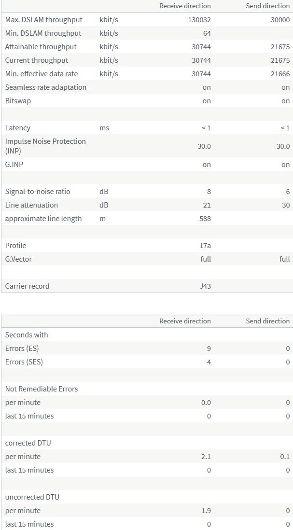Select the uncorrected DTU per minute value 1.9
Screen dimensions: 293x530
(x=206, y=511)
